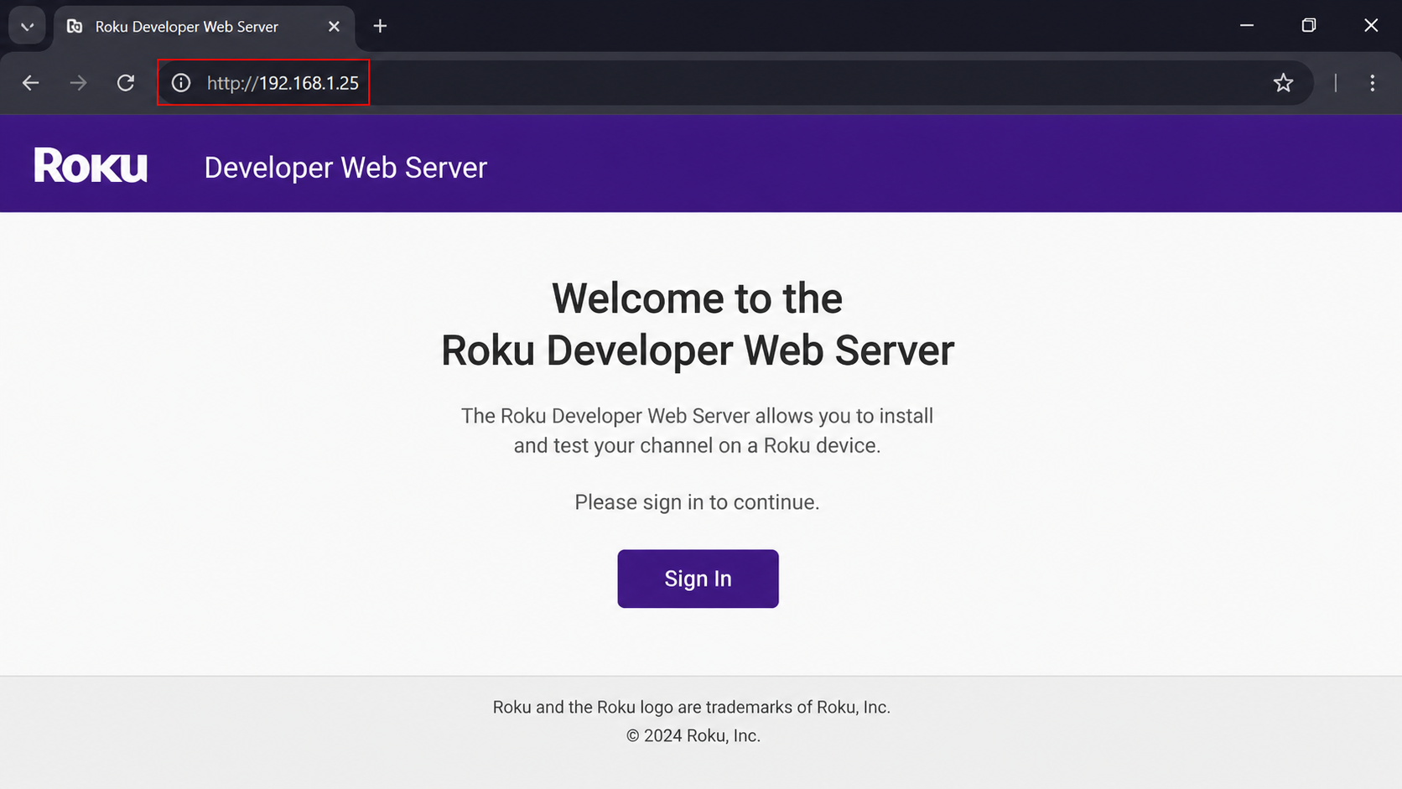Open a new tab with the plus icon
Image resolution: width=1402 pixels, height=789 pixels.
pos(380,26)
